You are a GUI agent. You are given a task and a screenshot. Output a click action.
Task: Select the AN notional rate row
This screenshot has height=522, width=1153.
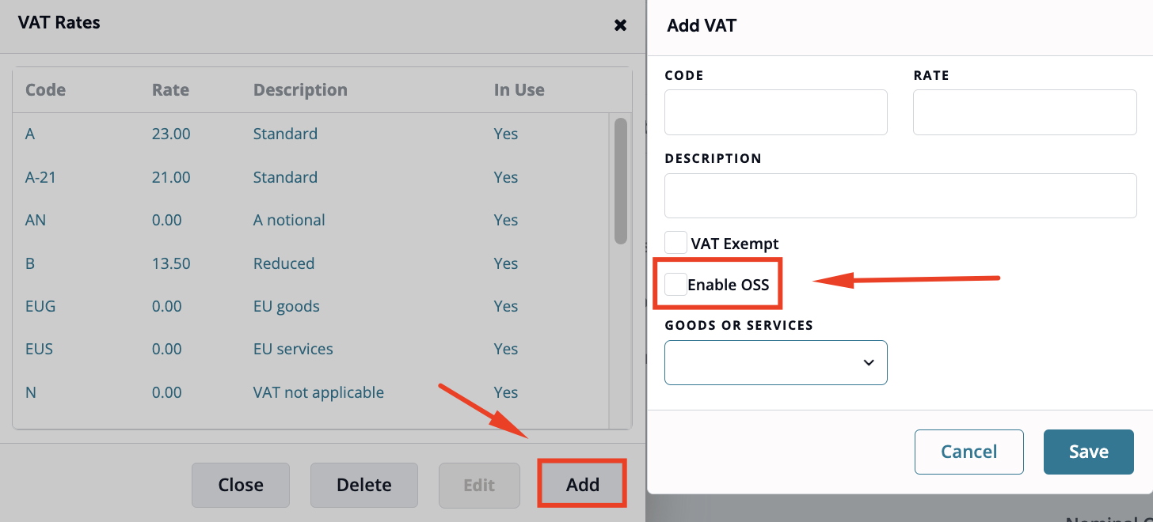[x=310, y=220]
